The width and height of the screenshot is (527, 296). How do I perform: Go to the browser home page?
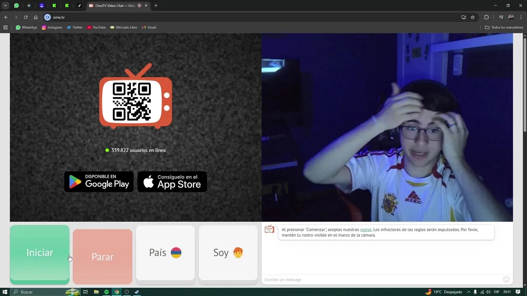35,17
